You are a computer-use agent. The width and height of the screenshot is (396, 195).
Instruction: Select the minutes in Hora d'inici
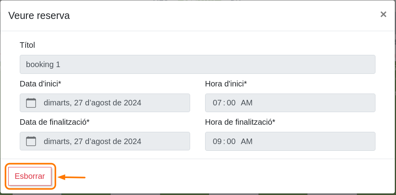coord(231,103)
